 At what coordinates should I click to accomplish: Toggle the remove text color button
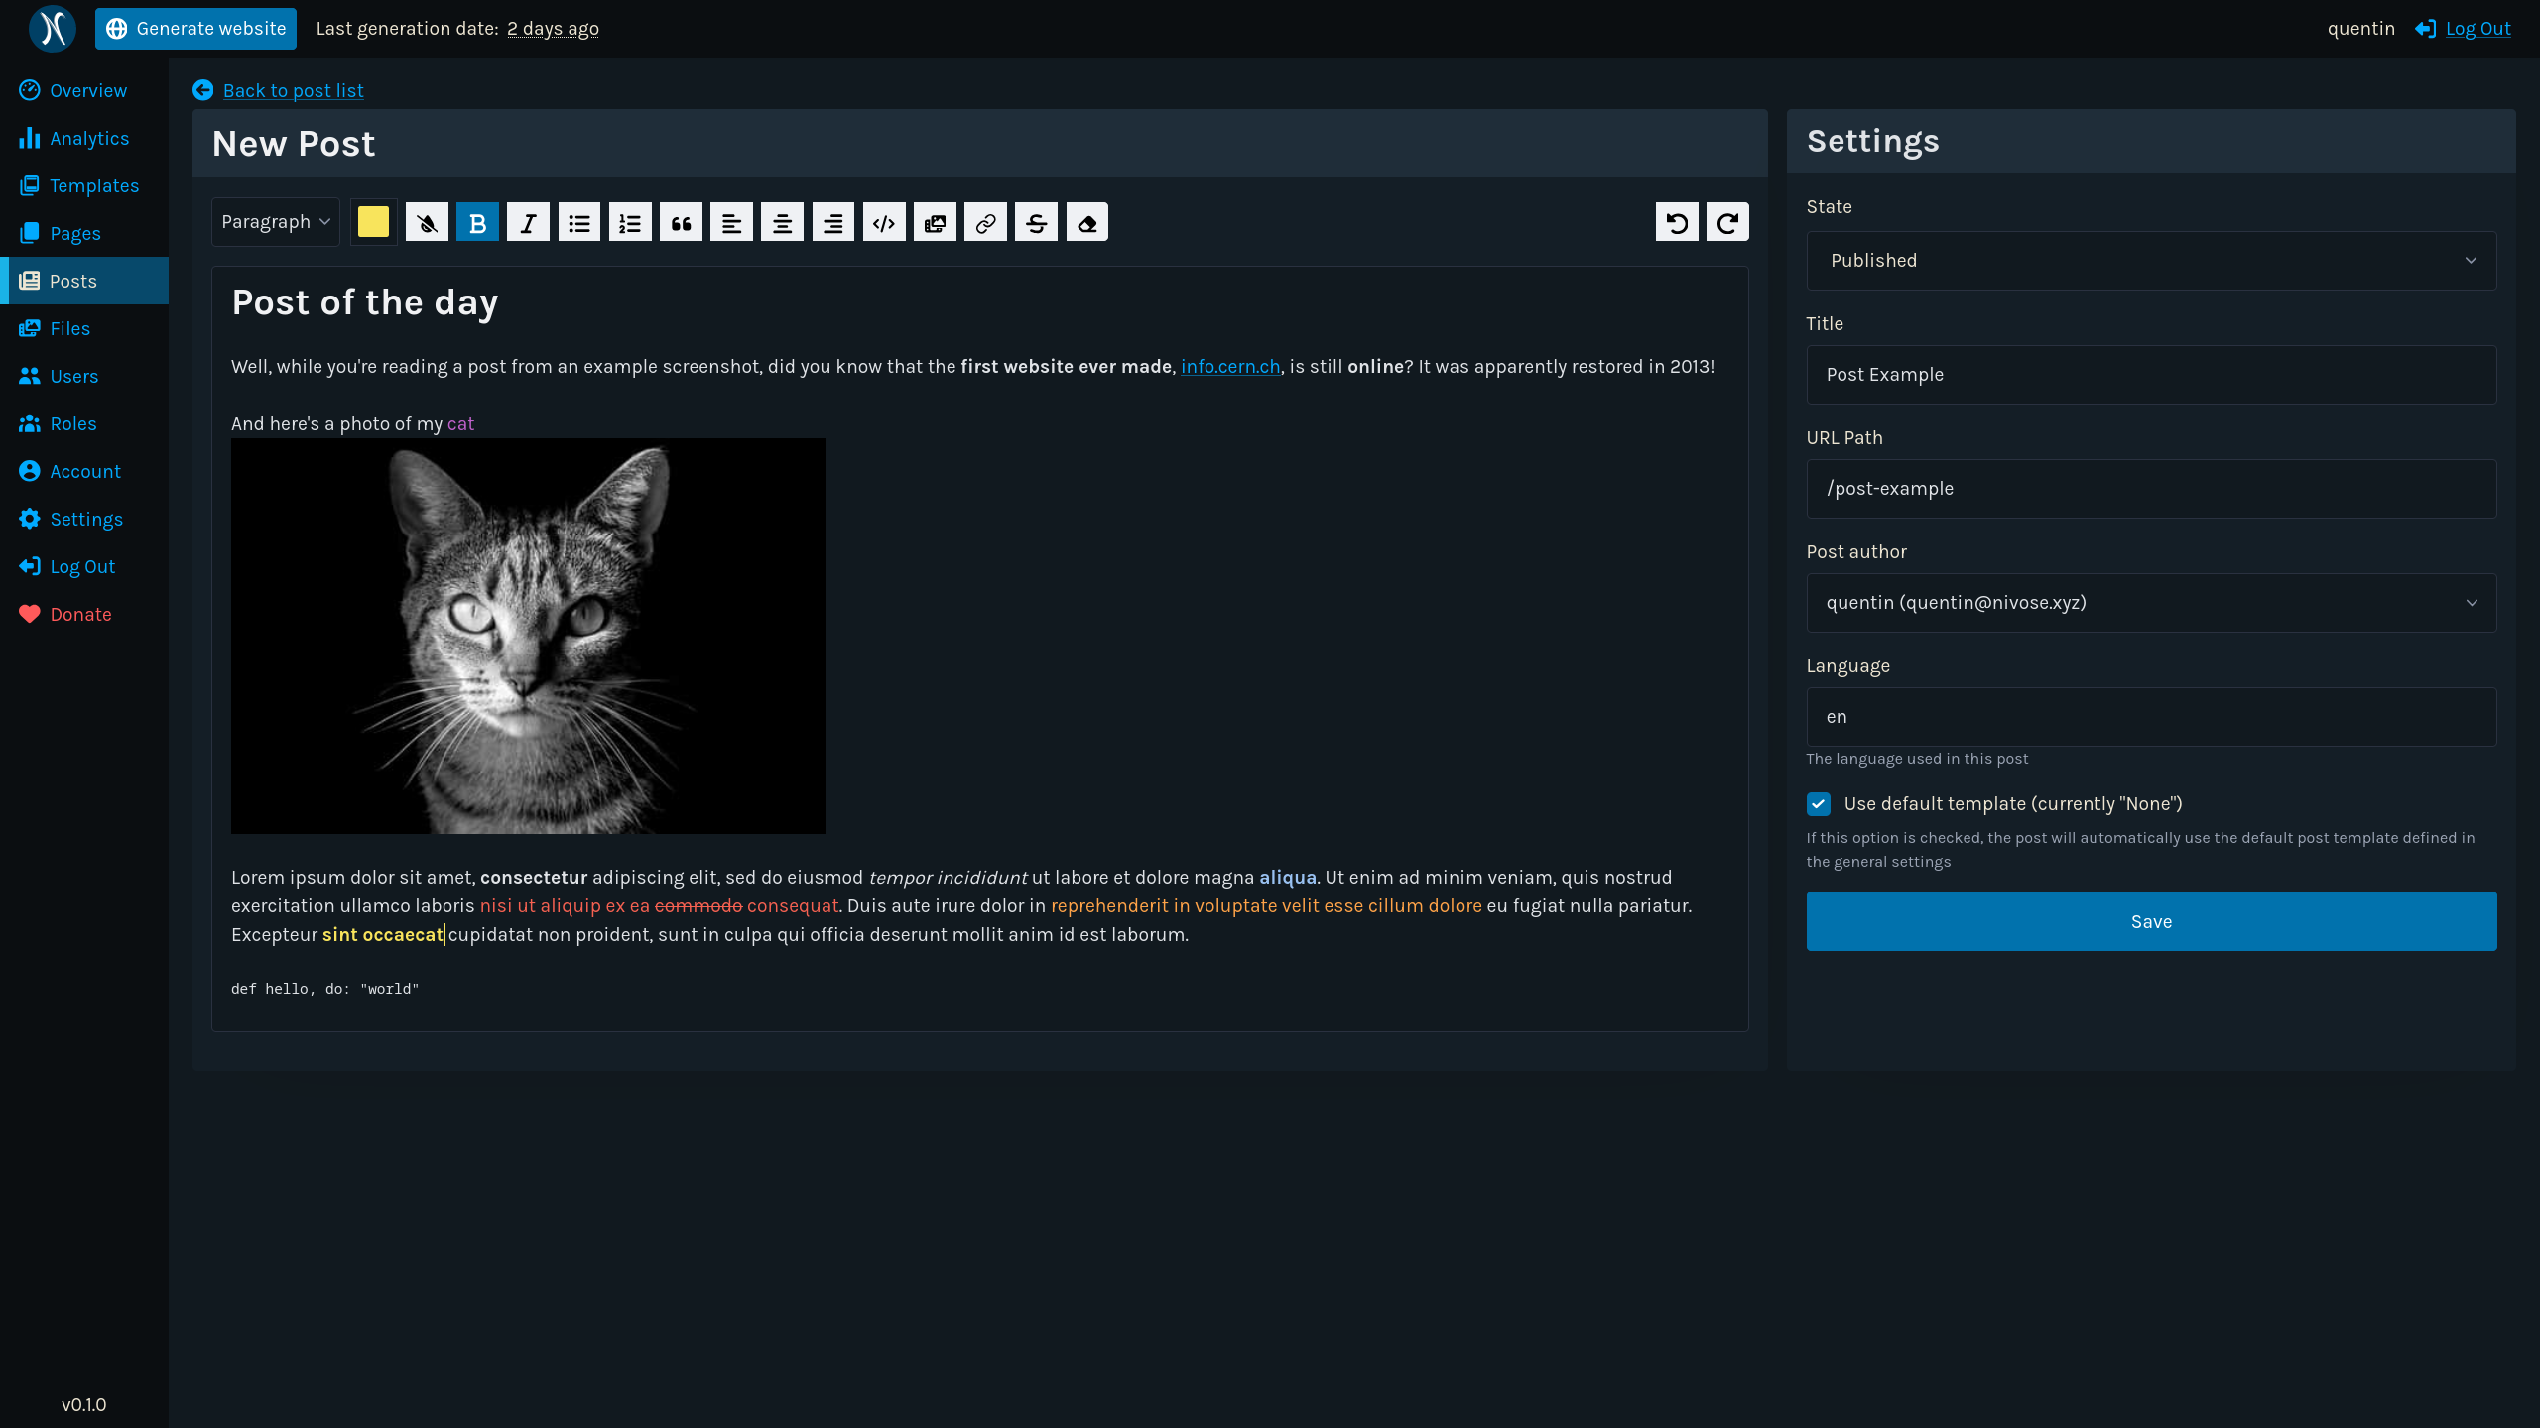click(x=427, y=223)
